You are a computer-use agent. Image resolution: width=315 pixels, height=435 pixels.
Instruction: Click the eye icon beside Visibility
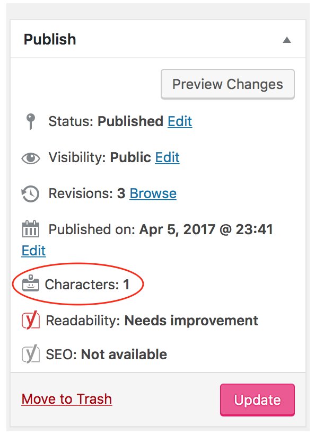click(31, 158)
